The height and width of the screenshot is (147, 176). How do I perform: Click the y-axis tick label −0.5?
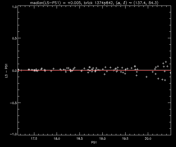[13, 103]
